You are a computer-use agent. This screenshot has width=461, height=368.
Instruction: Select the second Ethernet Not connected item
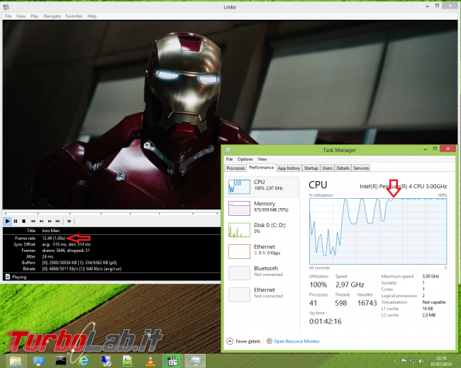(x=262, y=294)
